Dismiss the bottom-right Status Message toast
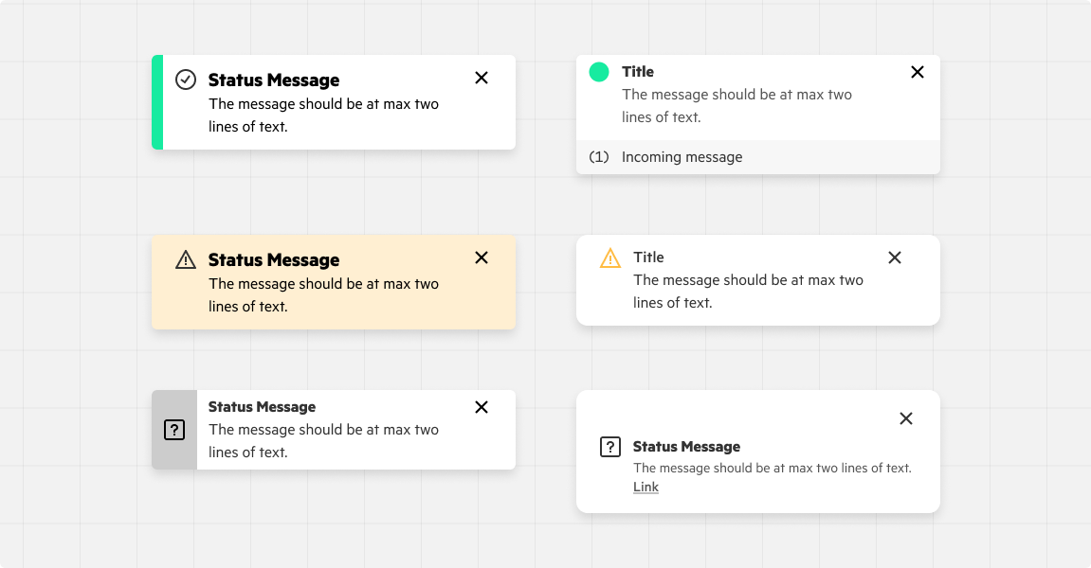Screen dimensions: 1091x568 tap(905, 417)
